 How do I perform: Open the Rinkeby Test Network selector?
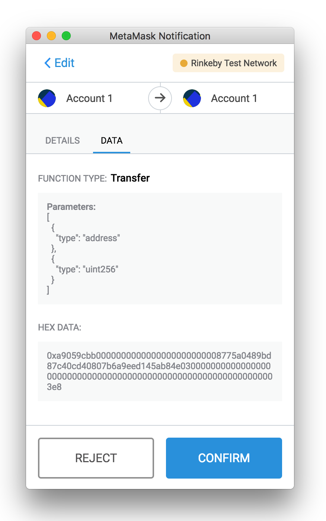point(228,63)
